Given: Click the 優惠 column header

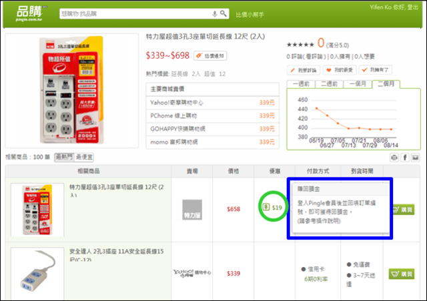Looking at the screenshot, I should pyautogui.click(x=275, y=171).
